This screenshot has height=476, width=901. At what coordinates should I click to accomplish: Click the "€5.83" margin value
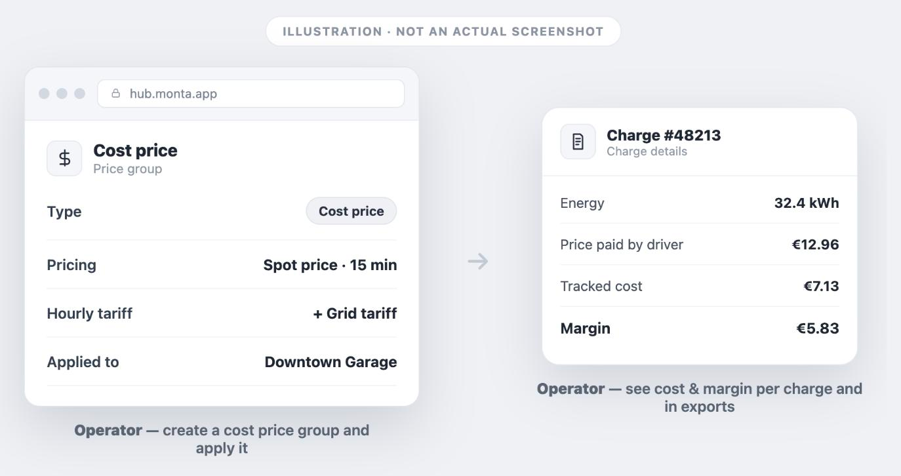click(x=818, y=328)
